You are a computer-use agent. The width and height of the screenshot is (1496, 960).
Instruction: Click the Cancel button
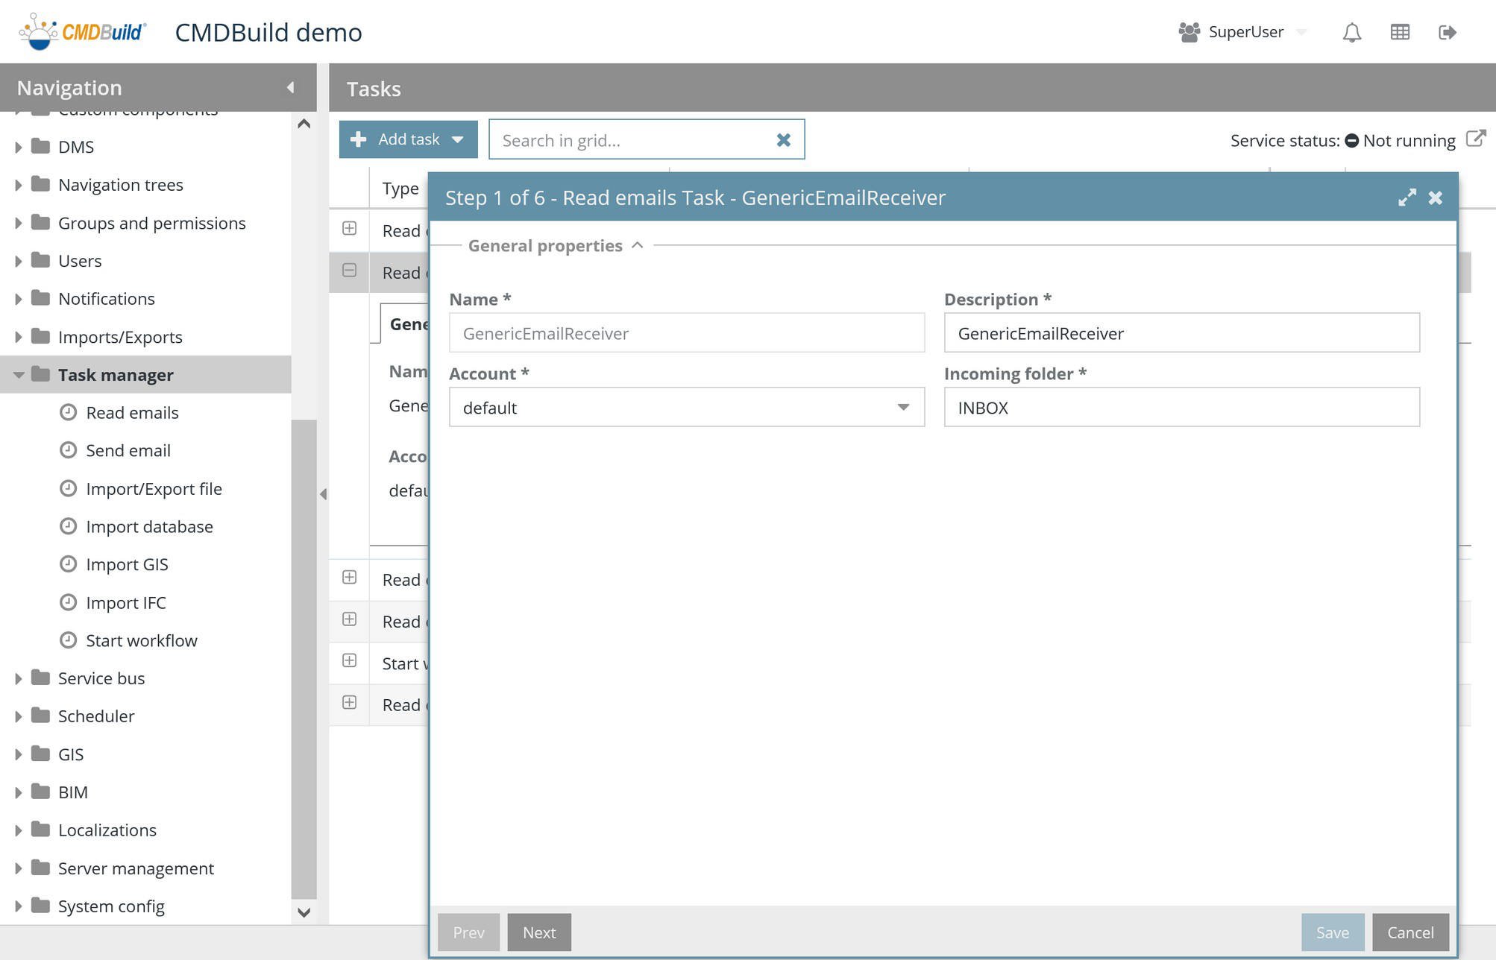pos(1409,932)
